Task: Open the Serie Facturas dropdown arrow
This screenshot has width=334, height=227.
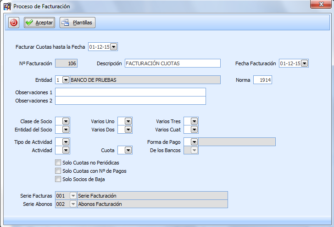Action: coord(73,196)
